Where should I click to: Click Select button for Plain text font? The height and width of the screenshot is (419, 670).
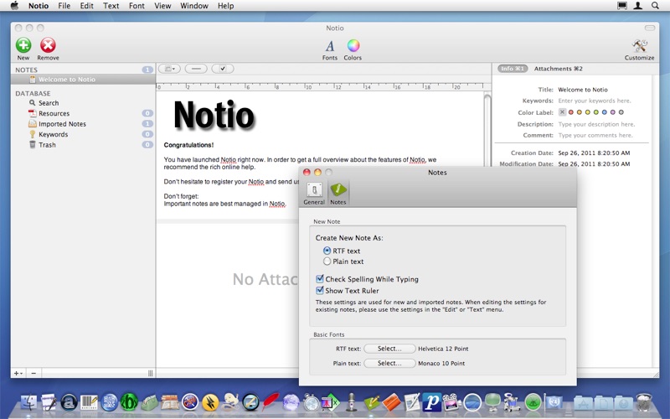click(x=389, y=363)
